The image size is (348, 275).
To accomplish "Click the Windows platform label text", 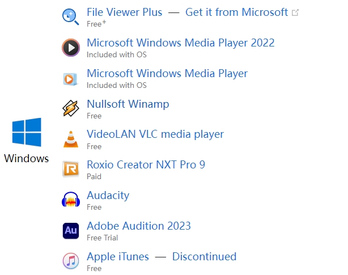I will 27,158.
